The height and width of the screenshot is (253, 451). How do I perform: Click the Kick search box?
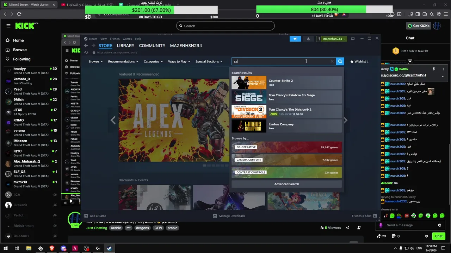[x=225, y=26]
